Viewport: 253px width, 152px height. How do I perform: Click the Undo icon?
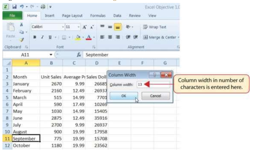(21, 7)
